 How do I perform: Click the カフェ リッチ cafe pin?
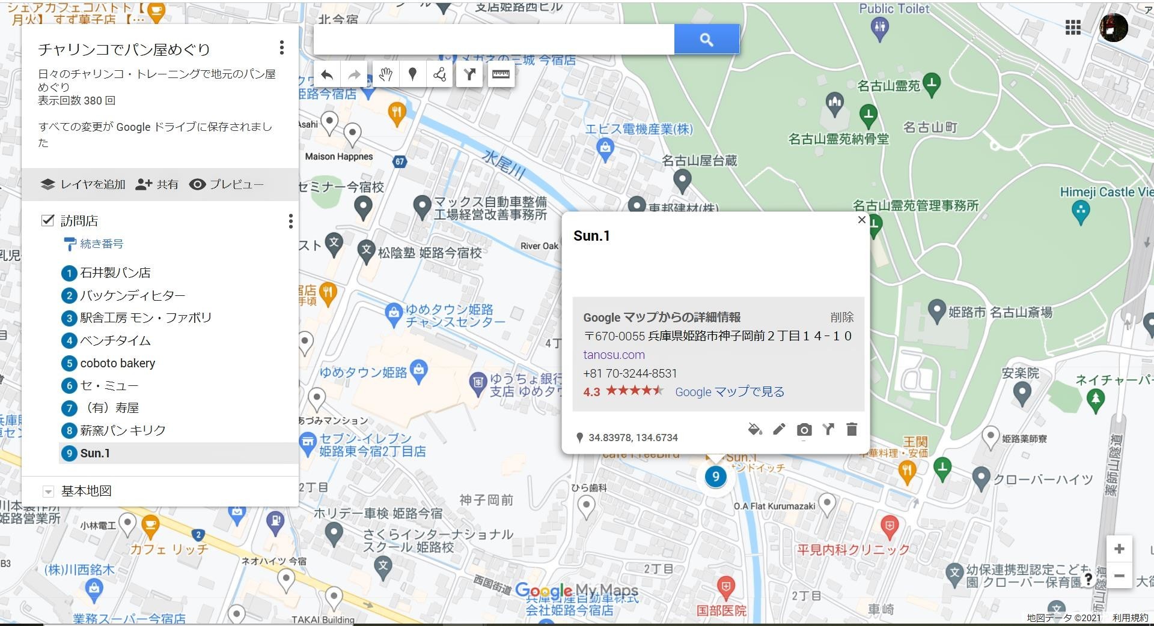150,527
